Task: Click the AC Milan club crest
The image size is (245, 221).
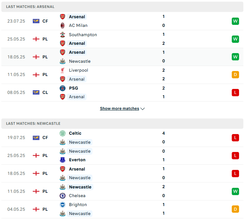Action: [63, 25]
